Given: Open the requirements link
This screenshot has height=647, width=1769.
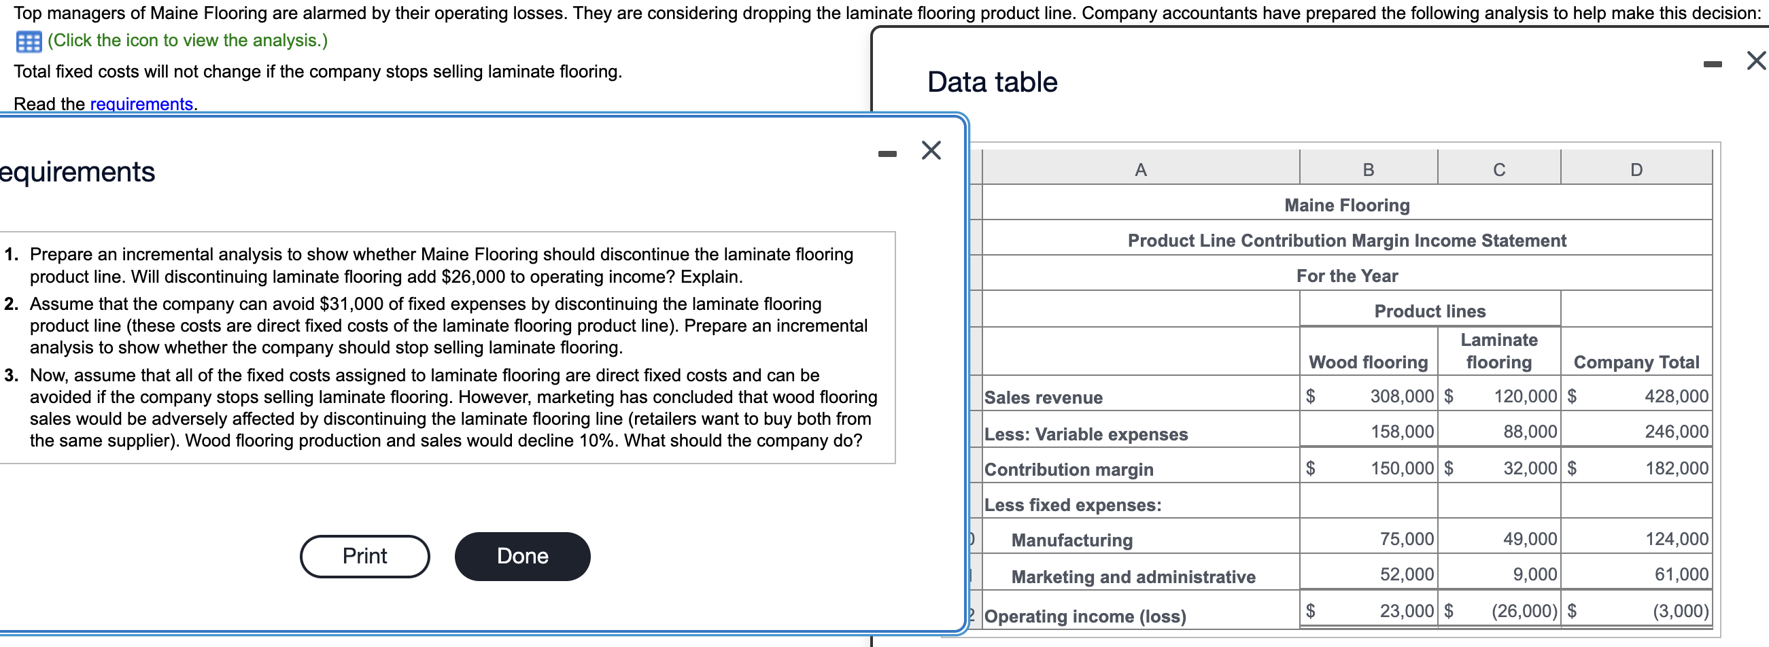Looking at the screenshot, I should point(141,104).
